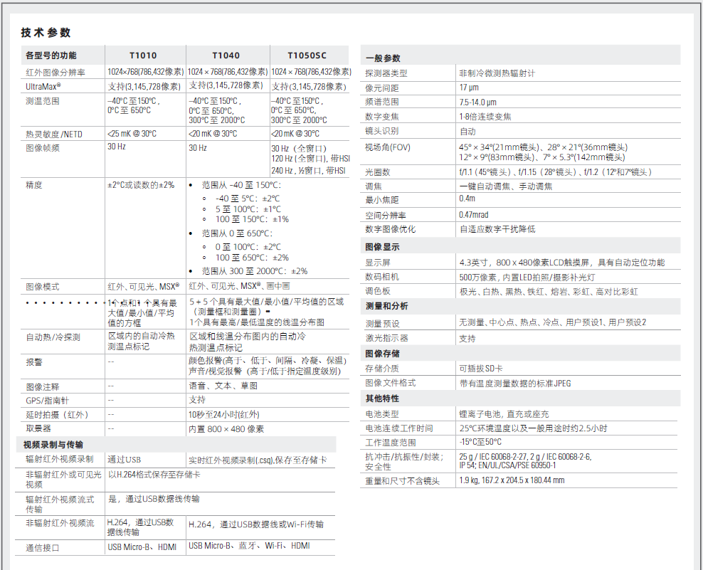Image resolution: width=703 pixels, height=570 pixels.
Task: Click the 图像显示 section header
Action: coord(382,247)
